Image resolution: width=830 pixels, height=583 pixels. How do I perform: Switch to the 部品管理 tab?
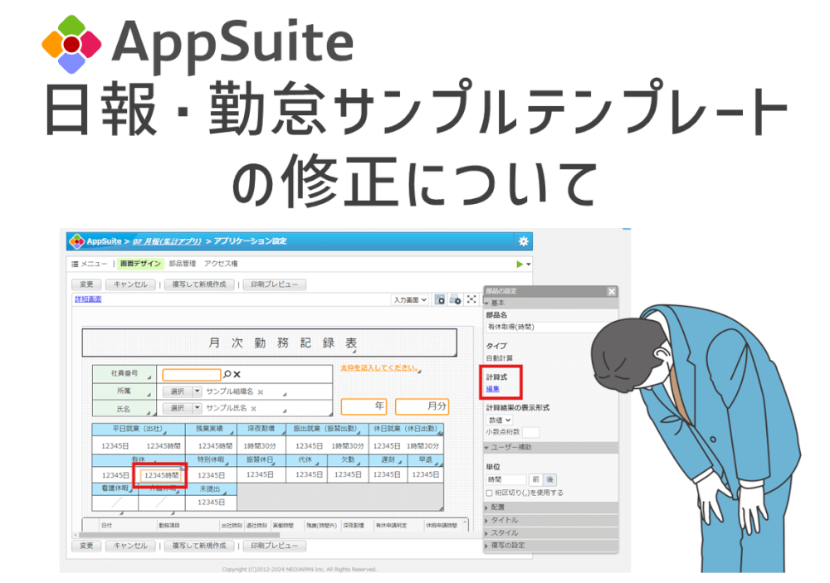(x=182, y=264)
